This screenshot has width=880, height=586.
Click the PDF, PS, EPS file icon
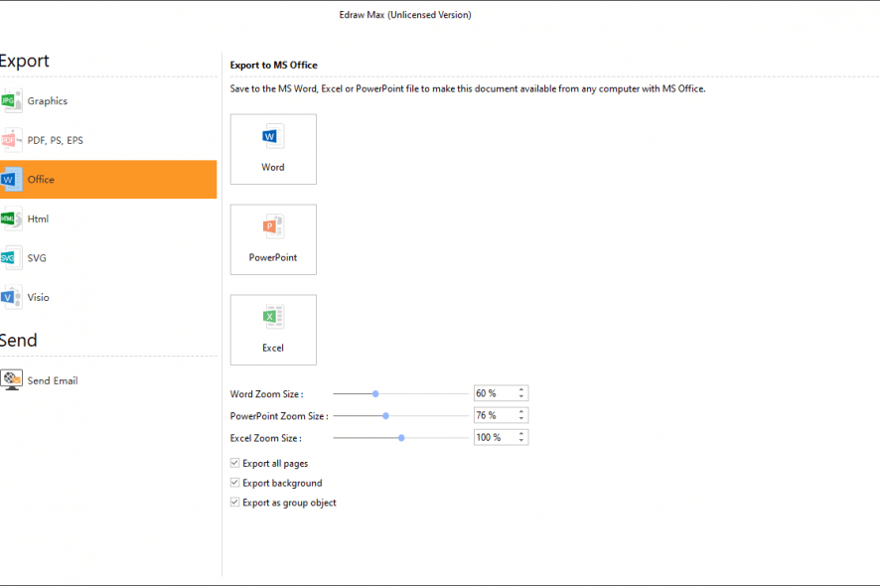pyautogui.click(x=11, y=140)
